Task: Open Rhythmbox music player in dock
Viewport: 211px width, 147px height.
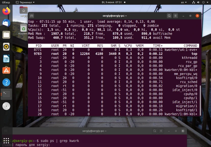Action: pyautogui.click(x=6, y=47)
